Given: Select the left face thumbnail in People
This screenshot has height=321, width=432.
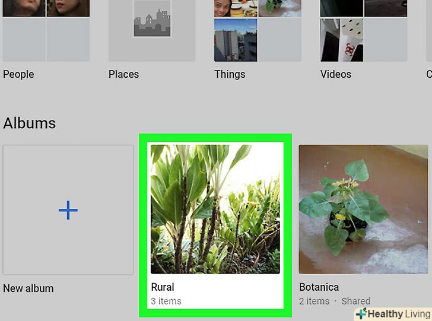Looking at the screenshot, I should click(24, 8).
